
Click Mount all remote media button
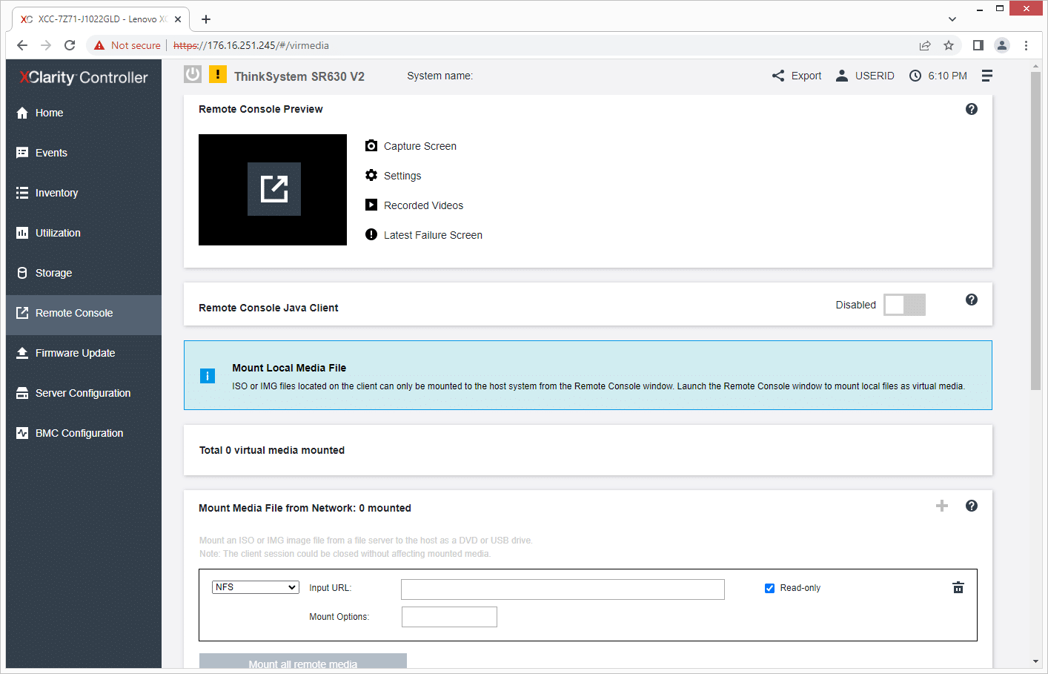click(303, 661)
